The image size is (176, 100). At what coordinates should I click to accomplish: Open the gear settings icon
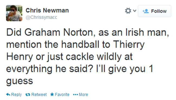tap(128, 11)
